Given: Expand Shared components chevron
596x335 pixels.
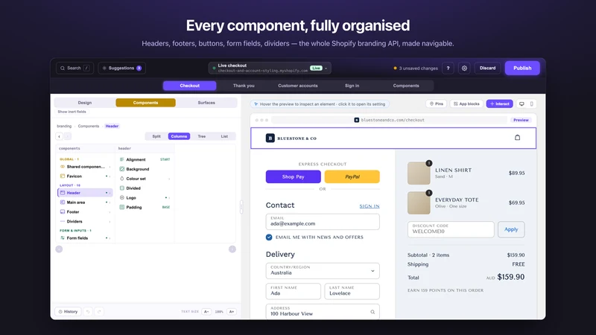Looking at the screenshot, I should pyautogui.click(x=110, y=167).
